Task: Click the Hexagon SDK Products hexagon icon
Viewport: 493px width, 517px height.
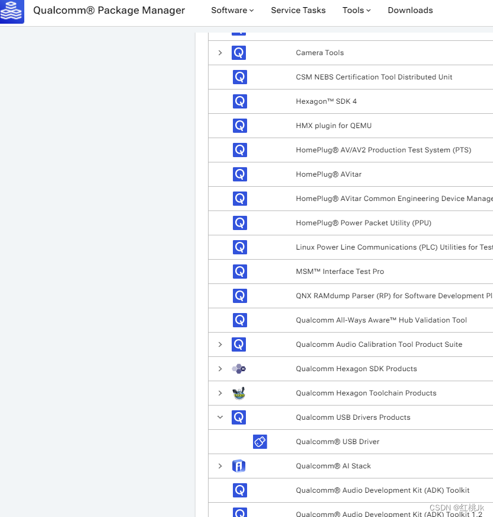Action: tap(239, 369)
